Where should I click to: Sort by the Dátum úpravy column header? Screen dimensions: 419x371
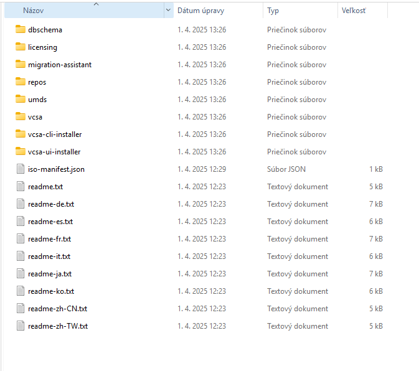pyautogui.click(x=219, y=10)
